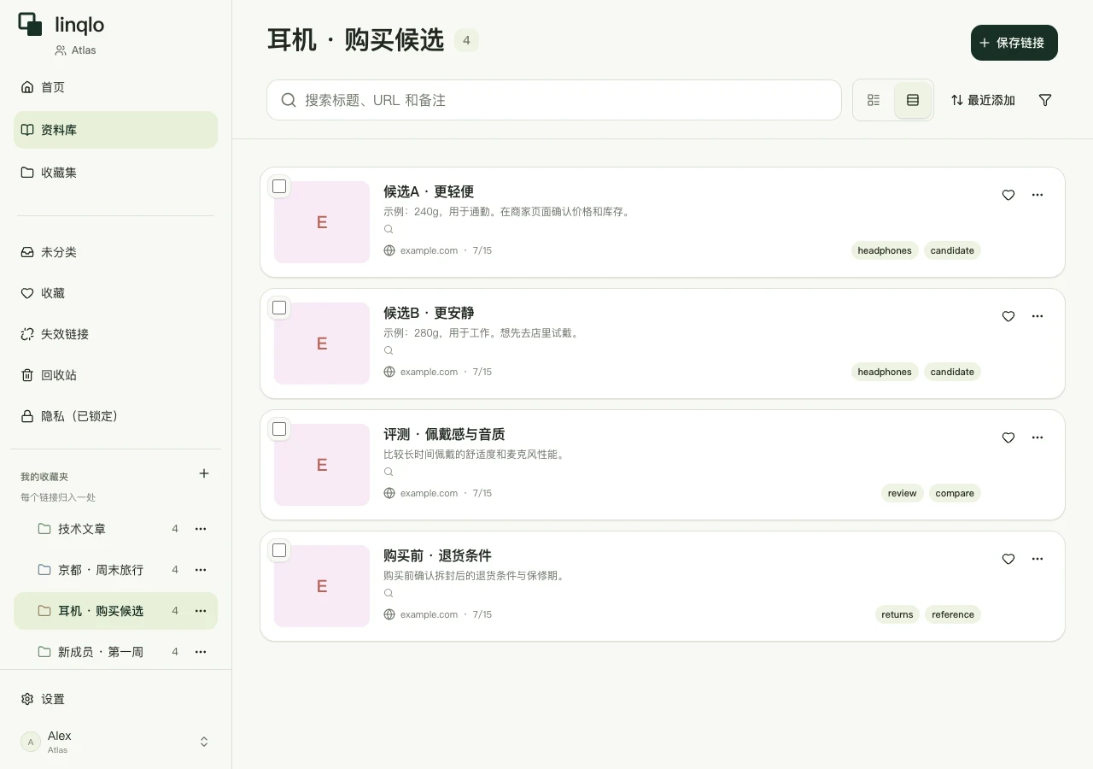
Task: Click the returns tag
Action: tap(897, 614)
